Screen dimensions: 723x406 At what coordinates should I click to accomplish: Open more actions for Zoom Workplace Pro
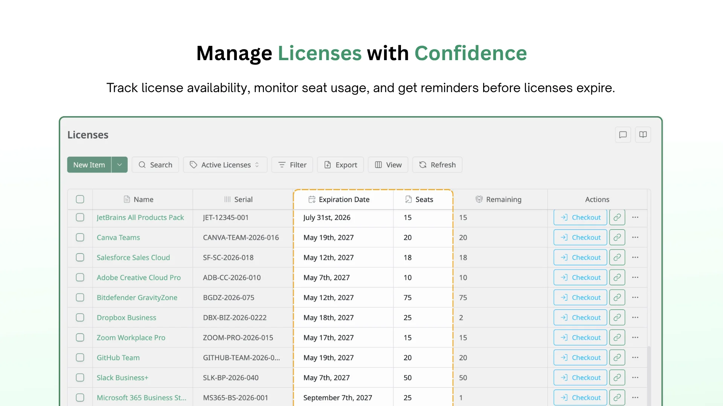pos(635,338)
